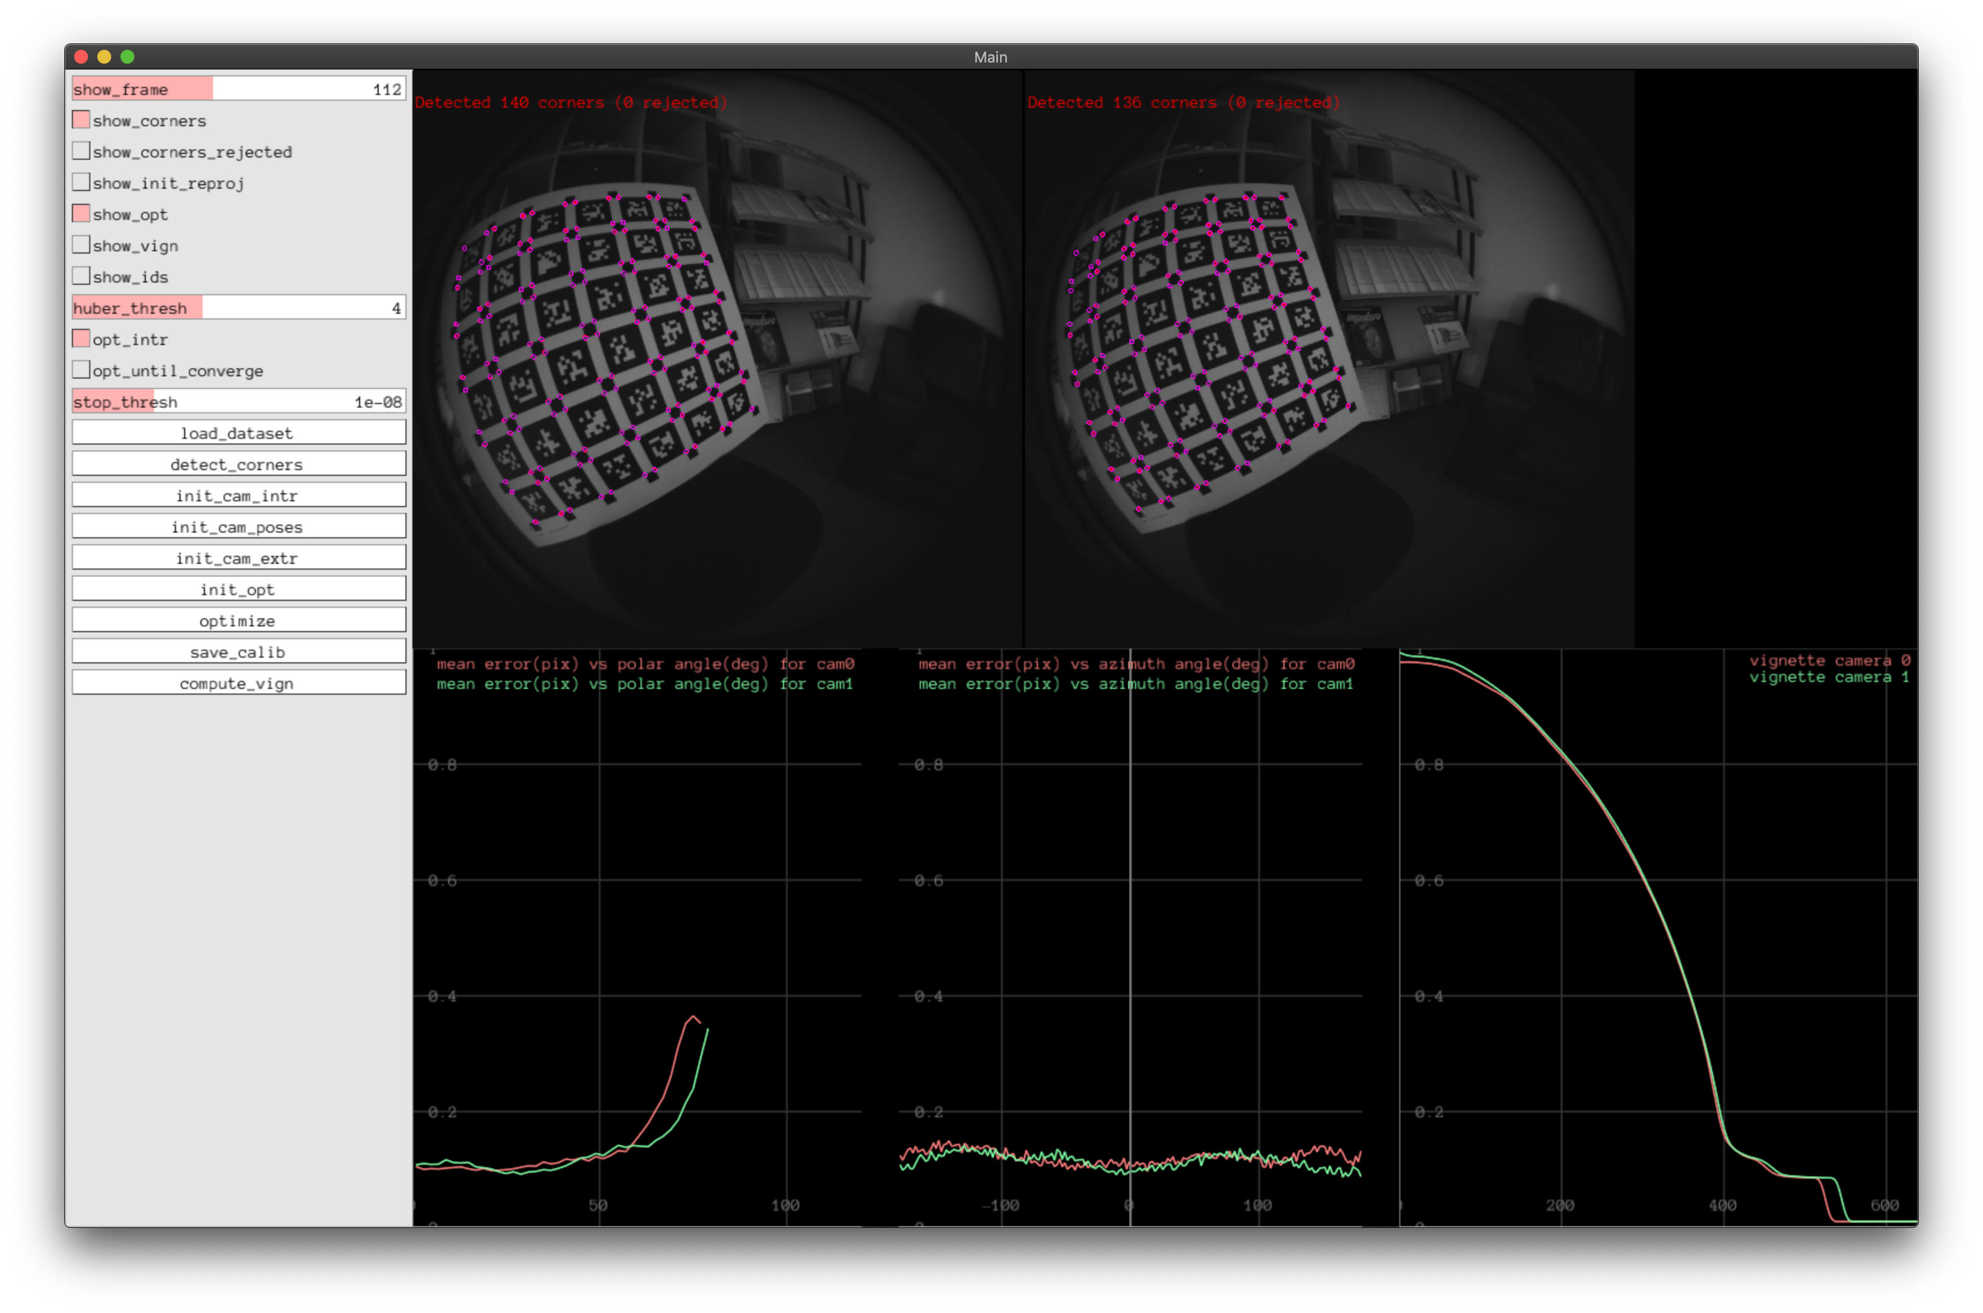Click the compute_vign button
This screenshot has height=1313, width=1983.
pos(239,683)
